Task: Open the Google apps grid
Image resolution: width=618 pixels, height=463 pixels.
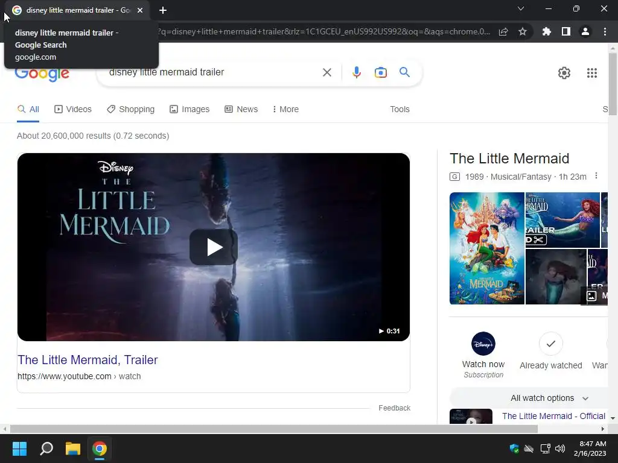Action: 591,73
